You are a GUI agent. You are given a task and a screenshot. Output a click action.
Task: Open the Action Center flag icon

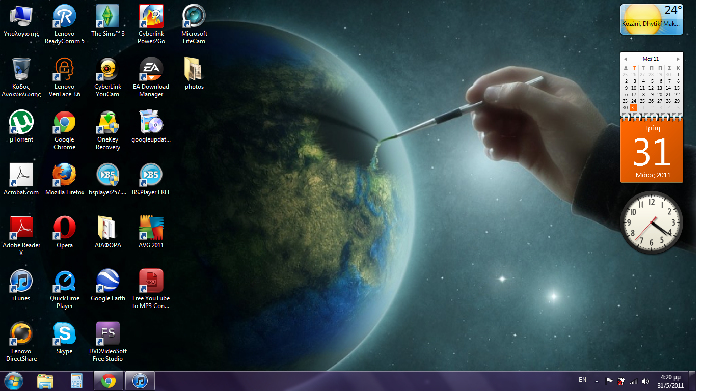609,381
